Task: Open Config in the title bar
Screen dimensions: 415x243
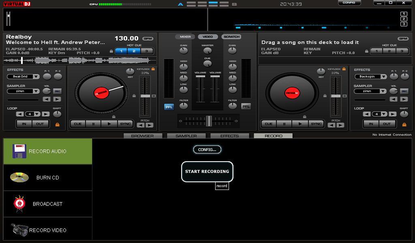Action: click(349, 3)
